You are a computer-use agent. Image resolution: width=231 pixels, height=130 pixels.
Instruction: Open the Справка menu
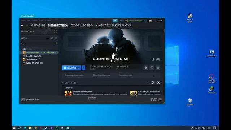point(48,20)
